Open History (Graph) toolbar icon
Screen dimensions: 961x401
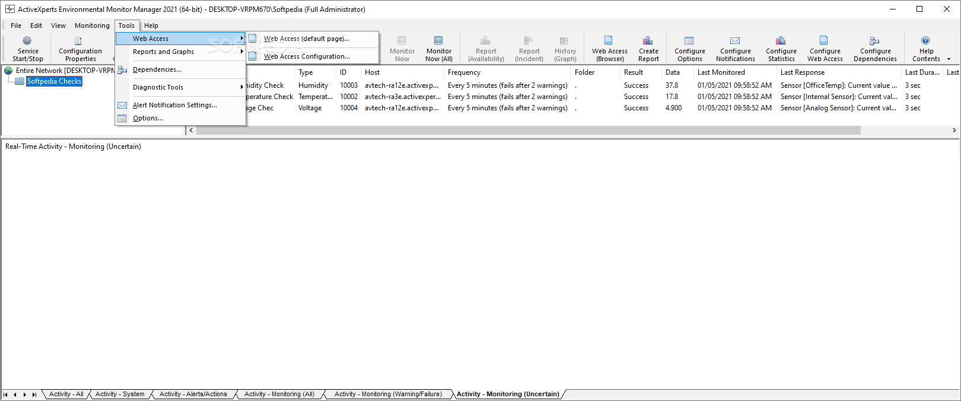564,40
